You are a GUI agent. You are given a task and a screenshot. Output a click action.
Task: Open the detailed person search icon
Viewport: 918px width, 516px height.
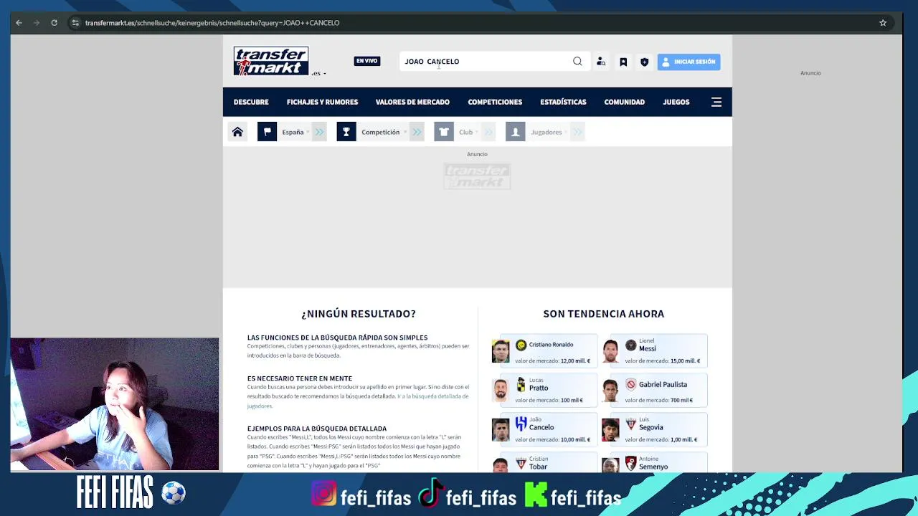(601, 62)
